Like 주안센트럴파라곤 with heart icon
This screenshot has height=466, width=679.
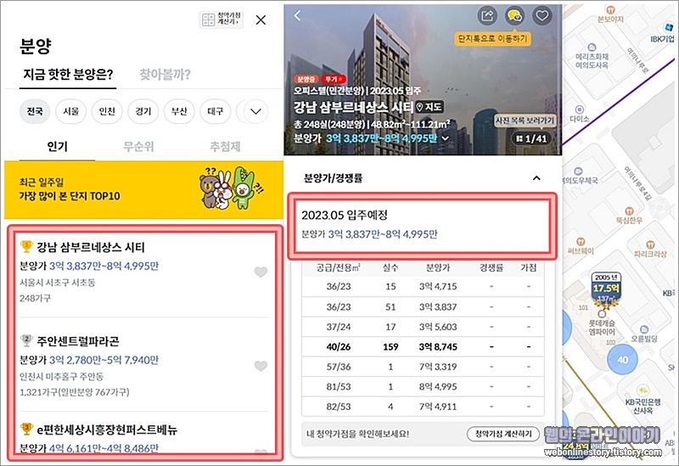pyautogui.click(x=261, y=366)
